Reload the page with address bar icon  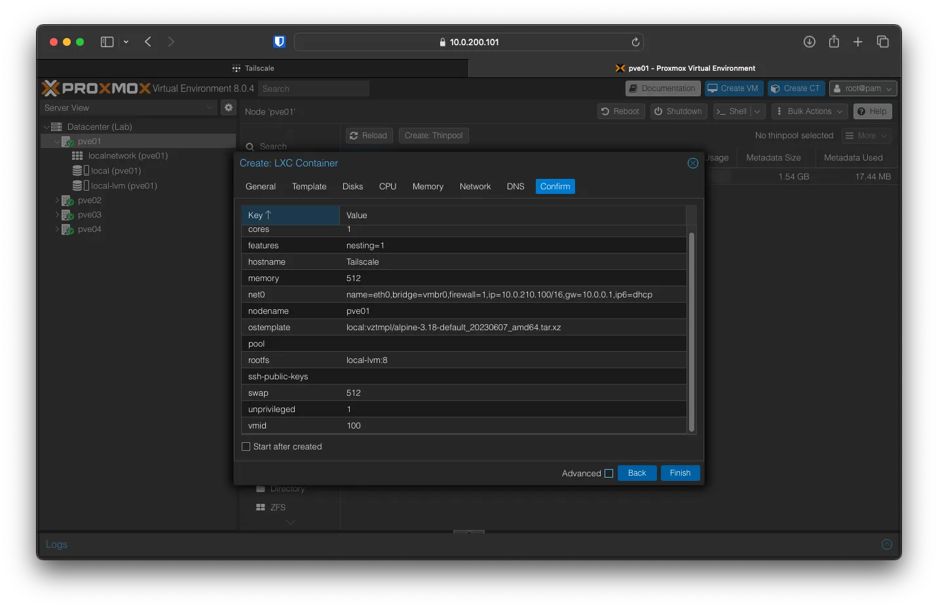coord(635,42)
